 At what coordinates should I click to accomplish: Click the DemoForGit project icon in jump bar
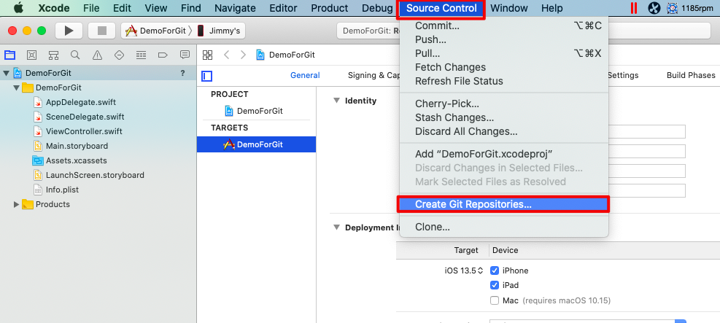click(260, 55)
